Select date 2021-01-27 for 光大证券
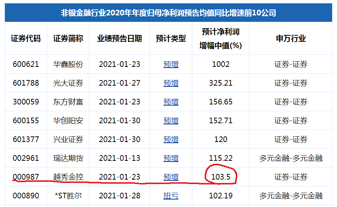The width and height of the screenshot is (337, 207). [120, 83]
